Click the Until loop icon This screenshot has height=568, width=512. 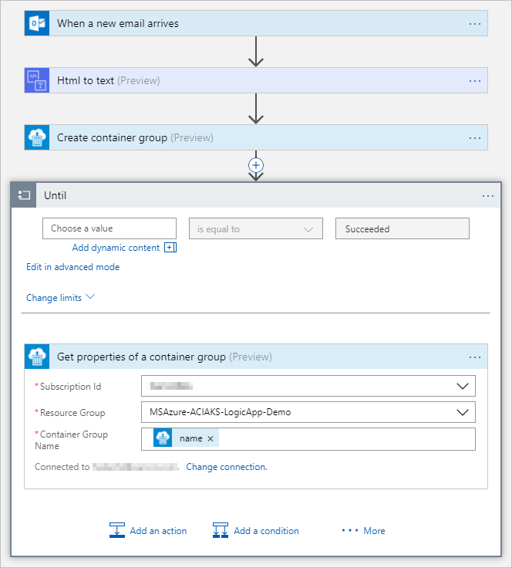pos(24,195)
